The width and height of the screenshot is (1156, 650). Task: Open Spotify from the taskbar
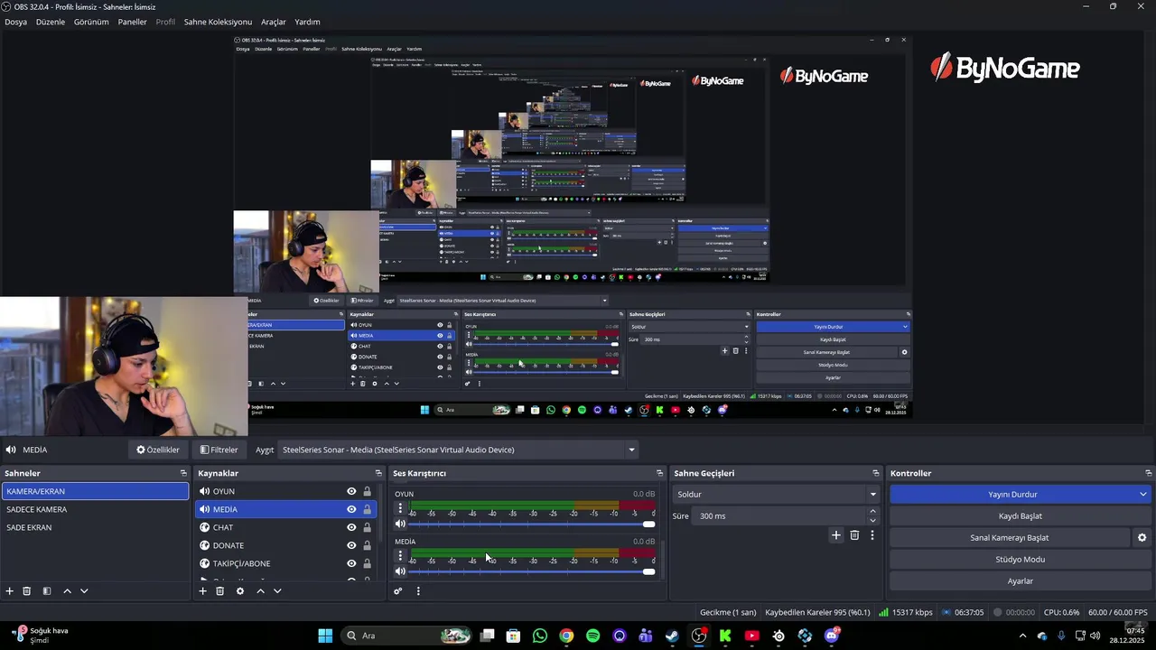click(592, 636)
